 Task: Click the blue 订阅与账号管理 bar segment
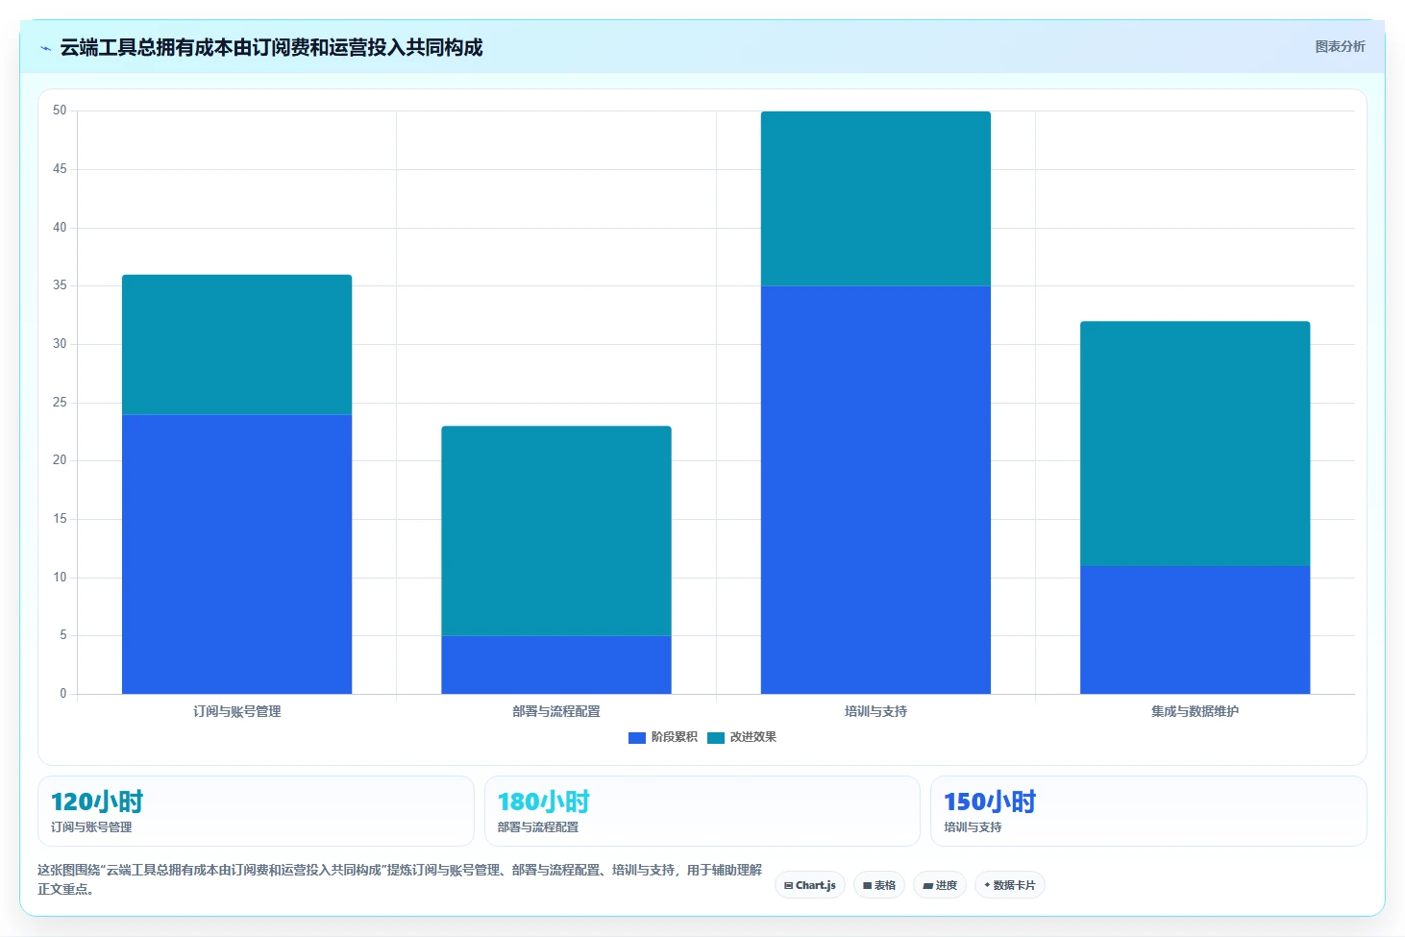point(236,554)
